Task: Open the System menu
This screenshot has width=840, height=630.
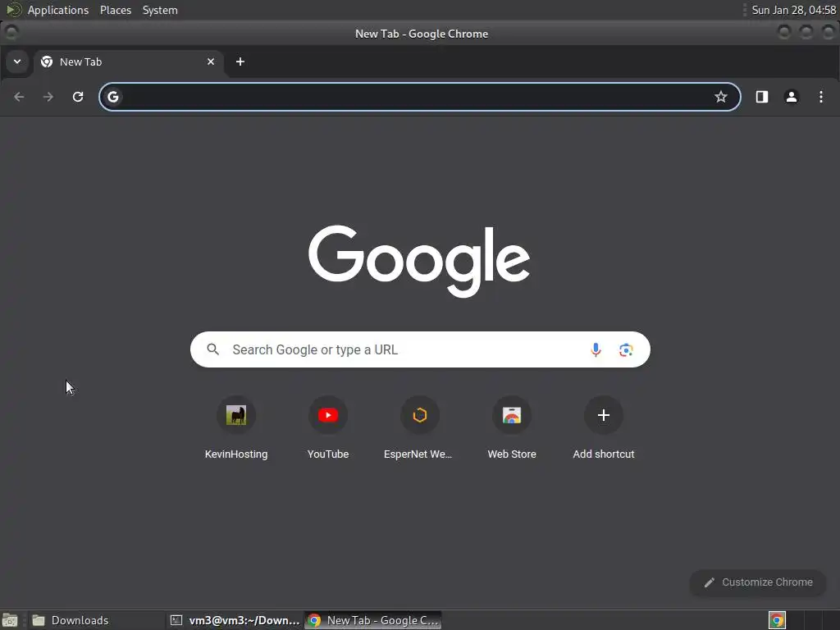Action: point(160,10)
